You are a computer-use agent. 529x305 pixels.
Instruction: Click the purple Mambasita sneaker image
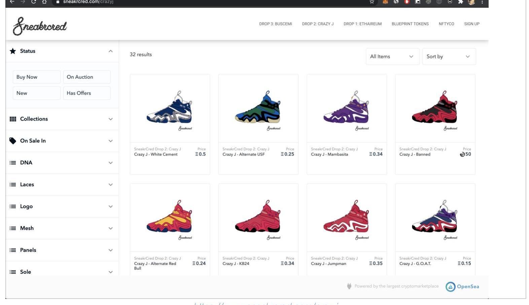coord(347,108)
